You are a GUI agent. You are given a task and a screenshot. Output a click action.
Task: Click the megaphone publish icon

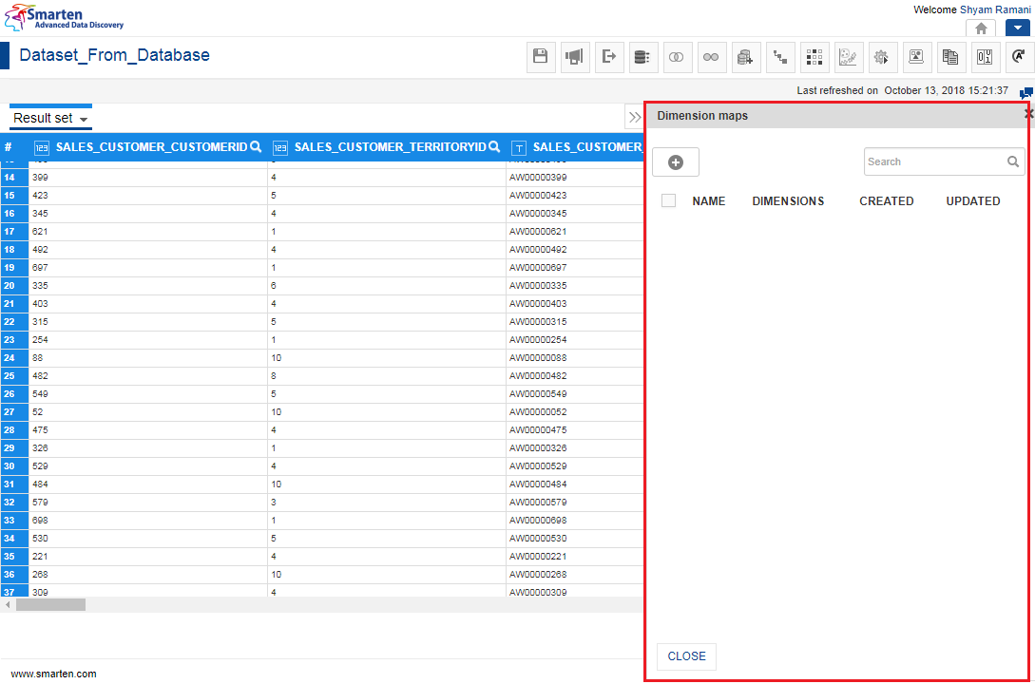[575, 57]
